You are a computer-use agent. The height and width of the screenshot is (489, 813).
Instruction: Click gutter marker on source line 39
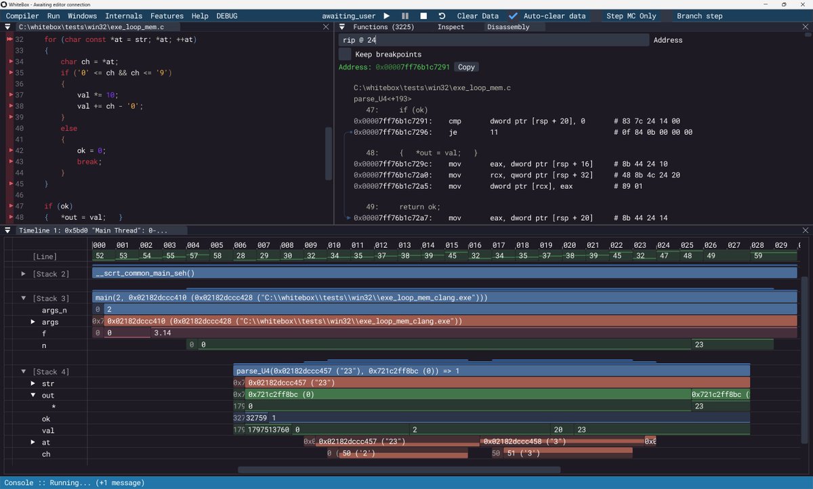click(x=10, y=117)
